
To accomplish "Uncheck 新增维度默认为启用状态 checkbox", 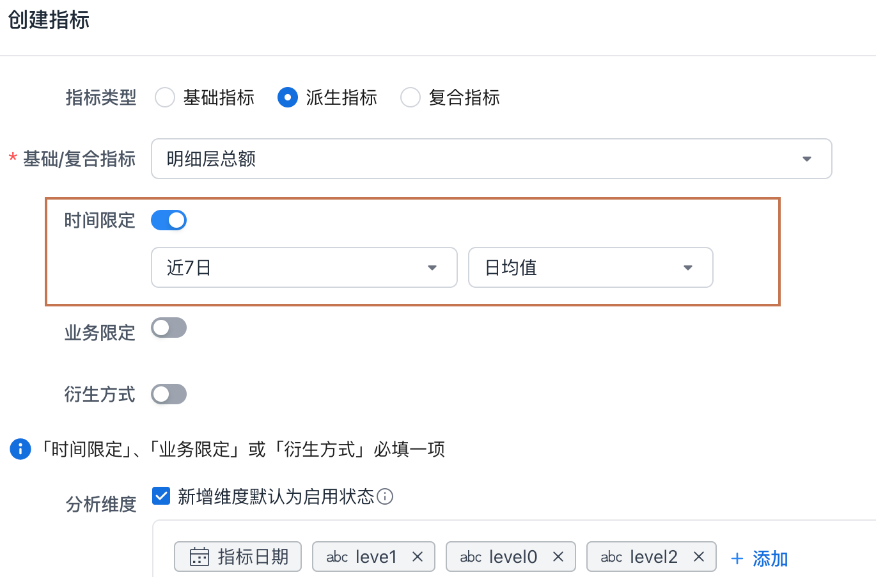I will [x=161, y=496].
